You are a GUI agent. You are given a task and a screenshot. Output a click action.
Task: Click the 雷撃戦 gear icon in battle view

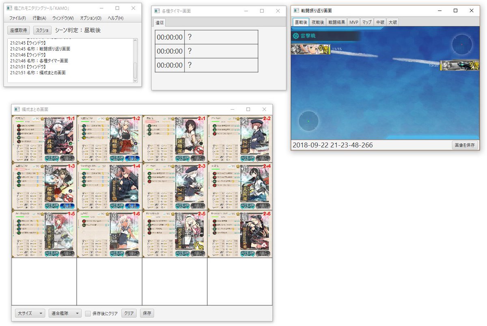(295, 36)
